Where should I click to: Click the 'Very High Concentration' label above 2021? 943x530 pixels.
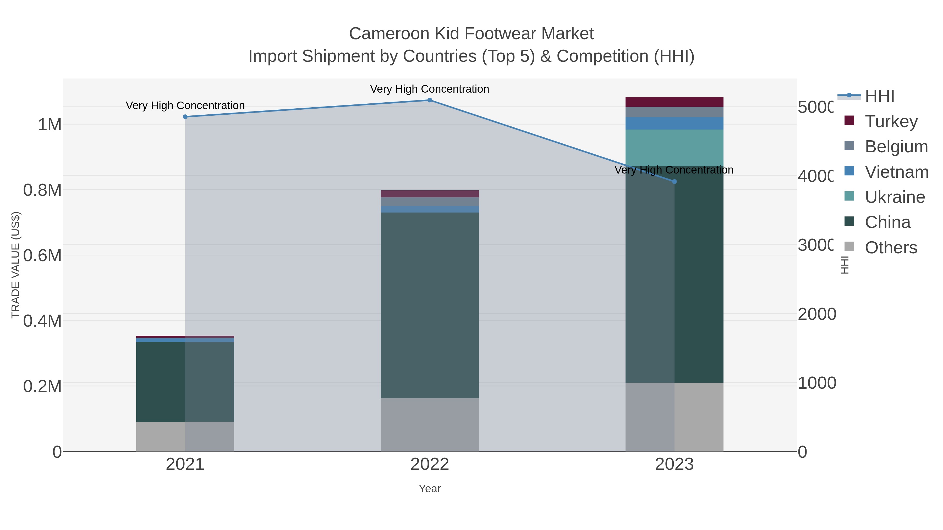coord(185,105)
